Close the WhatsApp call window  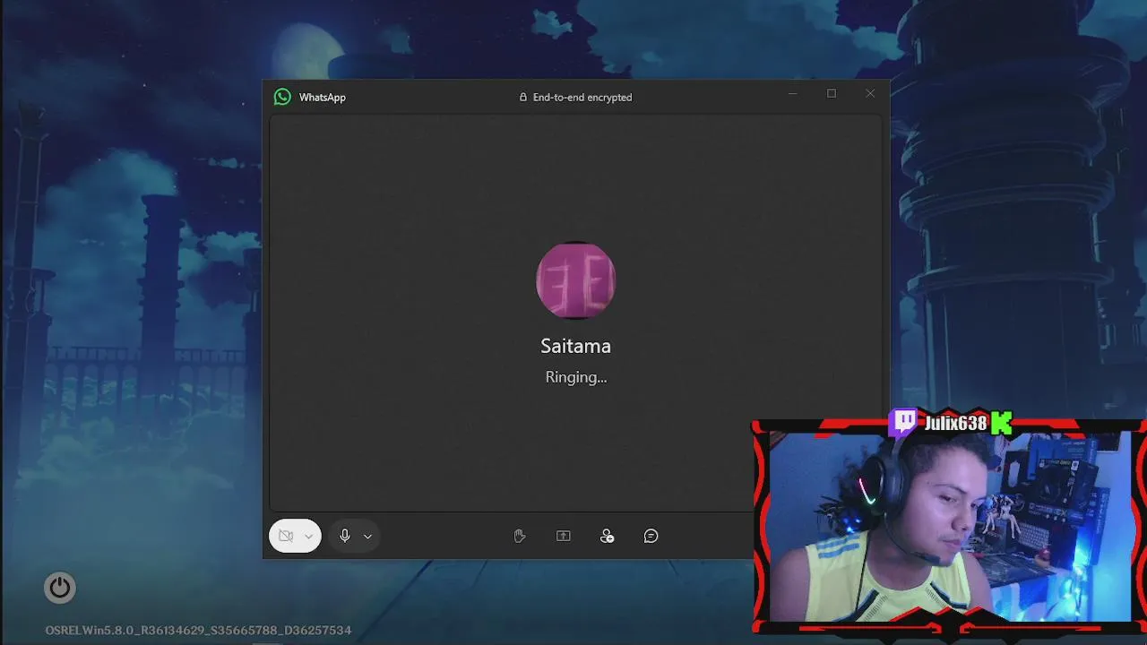(x=870, y=93)
